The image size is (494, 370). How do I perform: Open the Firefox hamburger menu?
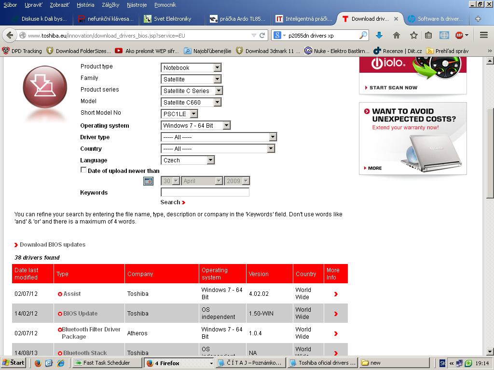click(x=484, y=35)
